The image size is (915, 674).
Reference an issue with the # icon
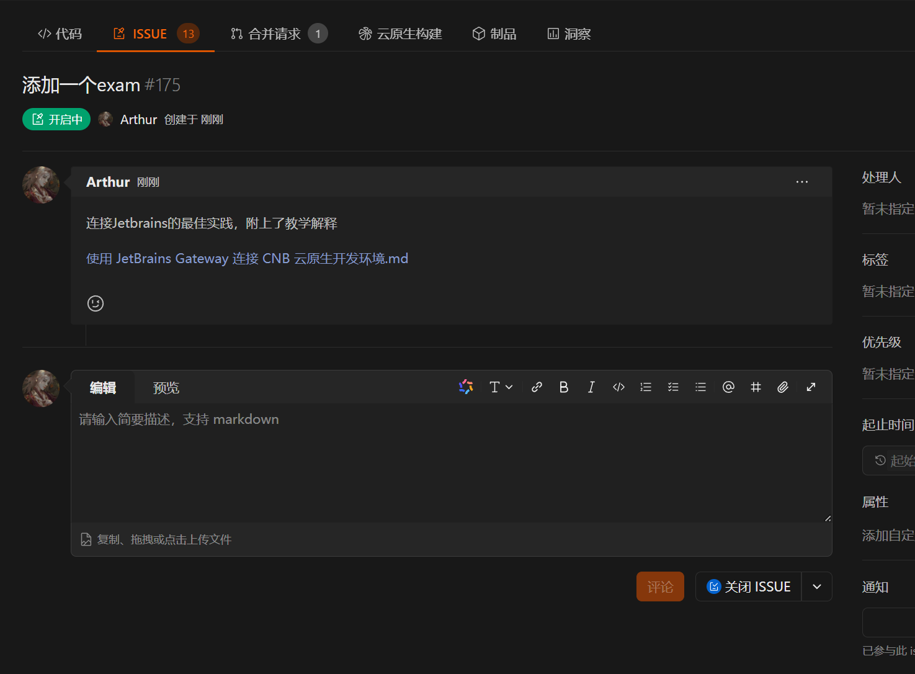(x=756, y=387)
